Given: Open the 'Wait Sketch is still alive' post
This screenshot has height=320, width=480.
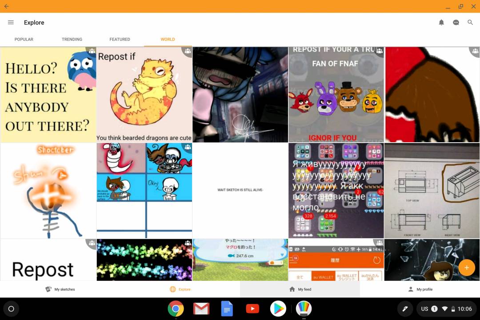Looking at the screenshot, I should (240, 190).
